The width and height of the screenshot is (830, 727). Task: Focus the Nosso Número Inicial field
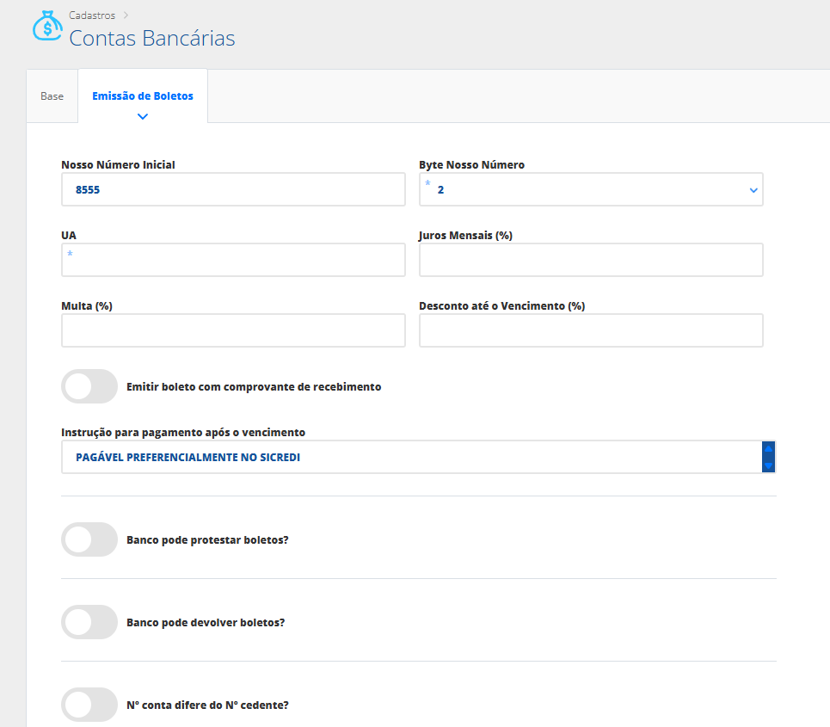click(233, 189)
